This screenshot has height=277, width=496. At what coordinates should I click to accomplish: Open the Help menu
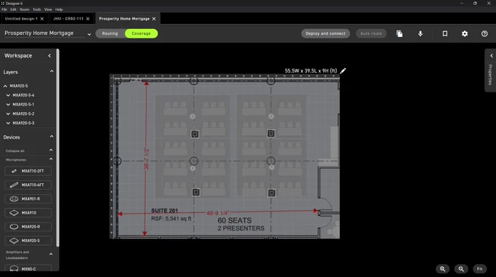click(59, 9)
